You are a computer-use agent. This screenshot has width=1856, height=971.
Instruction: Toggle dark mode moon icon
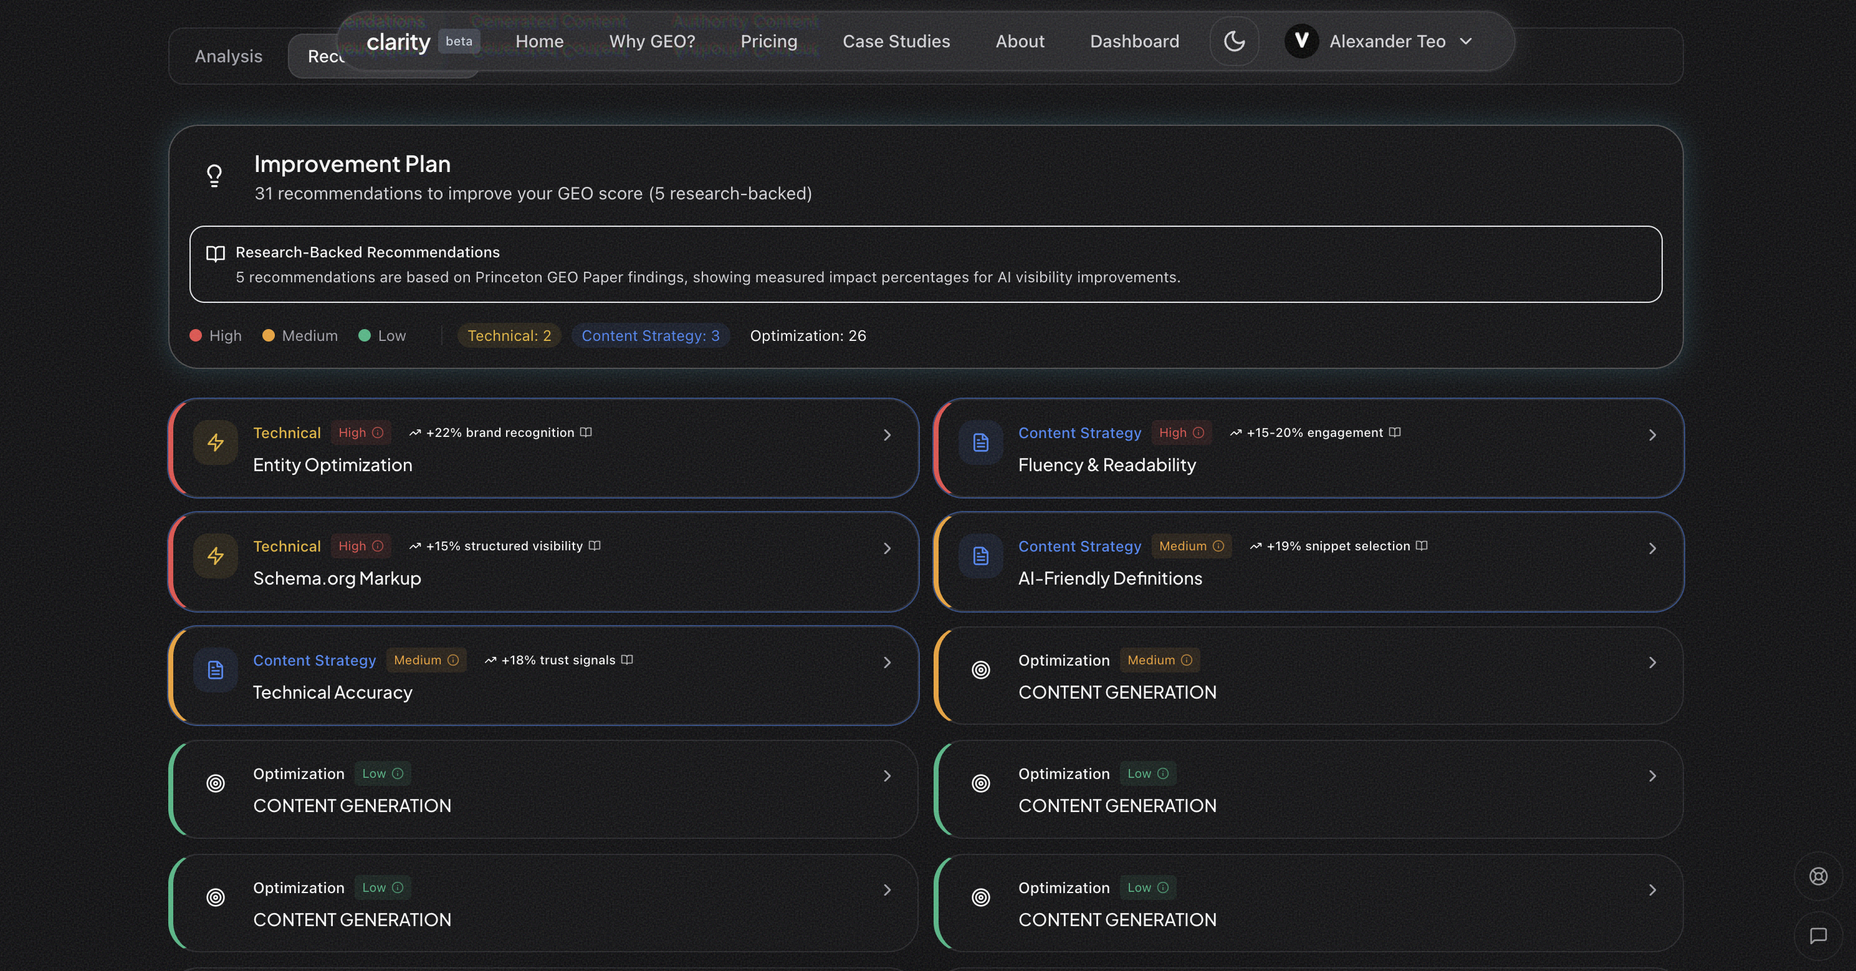click(x=1233, y=41)
